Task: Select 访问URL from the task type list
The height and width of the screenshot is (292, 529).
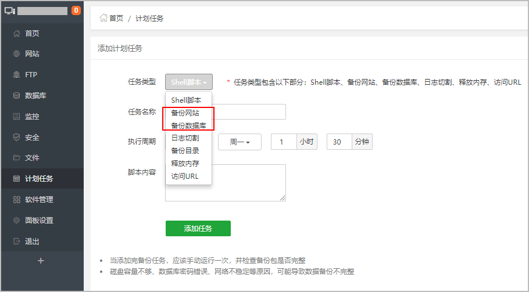Action: coord(188,176)
